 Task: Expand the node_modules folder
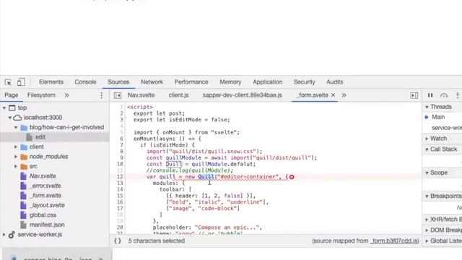click(16, 157)
